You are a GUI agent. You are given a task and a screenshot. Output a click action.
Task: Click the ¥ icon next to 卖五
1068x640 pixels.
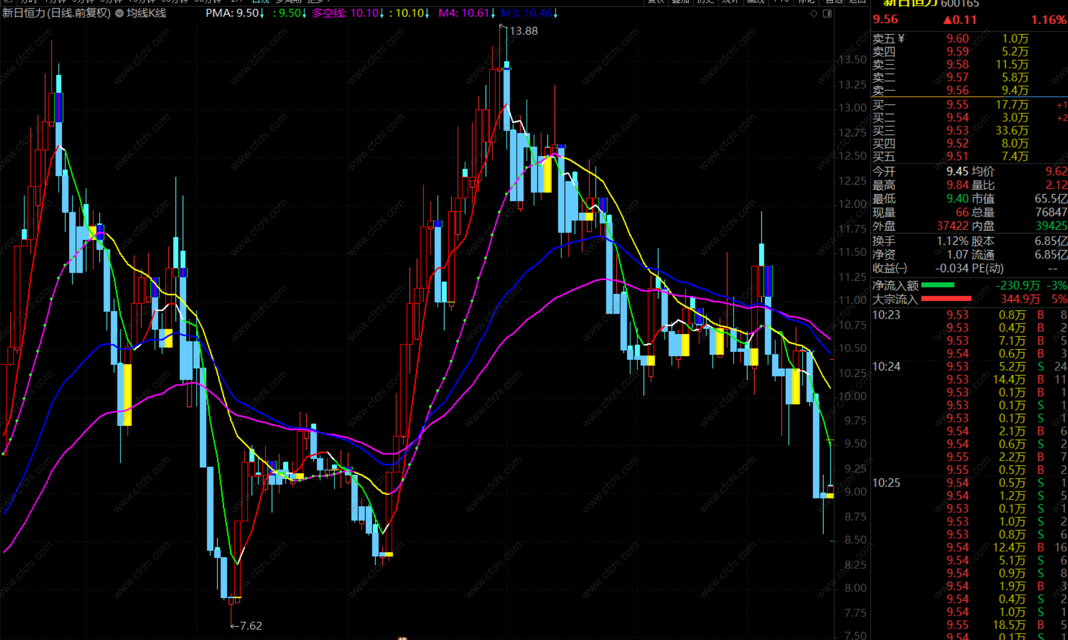click(901, 38)
